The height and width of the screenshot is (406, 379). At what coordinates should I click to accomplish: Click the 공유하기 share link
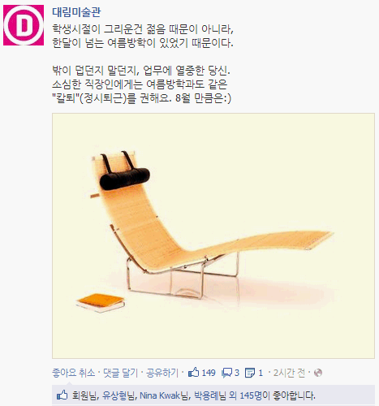162,373
